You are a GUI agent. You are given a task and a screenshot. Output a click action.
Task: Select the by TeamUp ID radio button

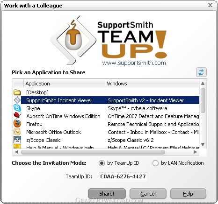pyautogui.click(x=102, y=163)
